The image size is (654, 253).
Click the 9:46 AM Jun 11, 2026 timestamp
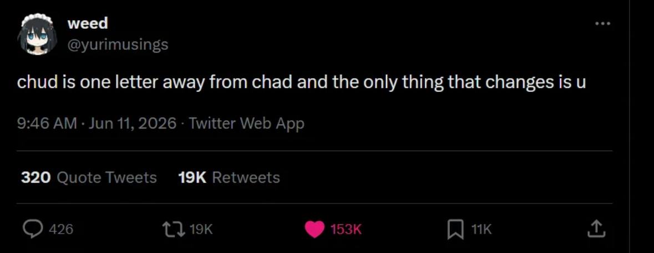pos(97,123)
